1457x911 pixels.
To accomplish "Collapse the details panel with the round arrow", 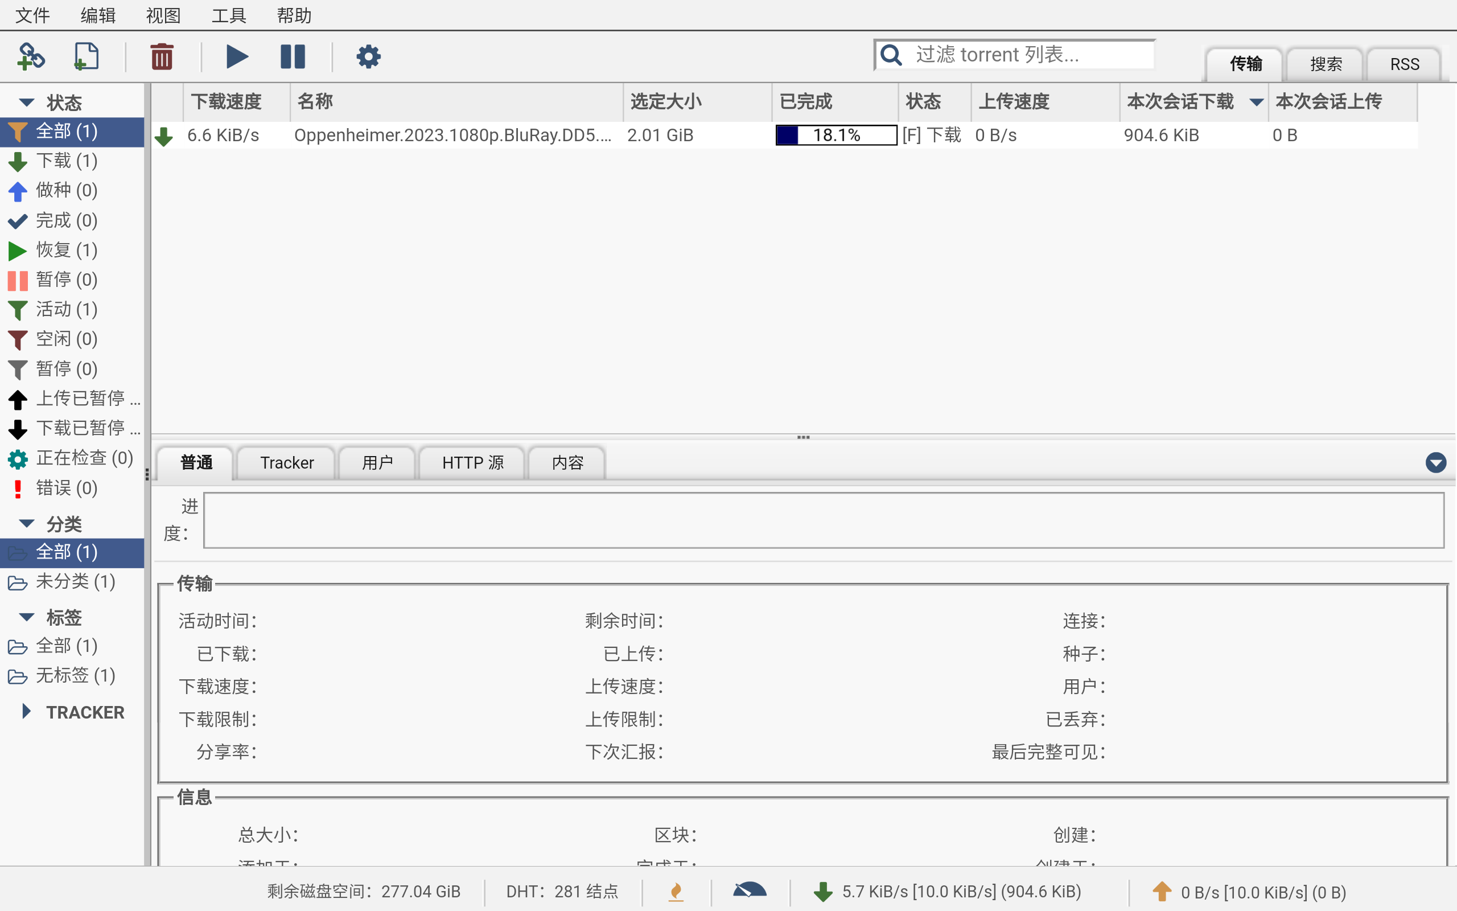I will click(1436, 463).
